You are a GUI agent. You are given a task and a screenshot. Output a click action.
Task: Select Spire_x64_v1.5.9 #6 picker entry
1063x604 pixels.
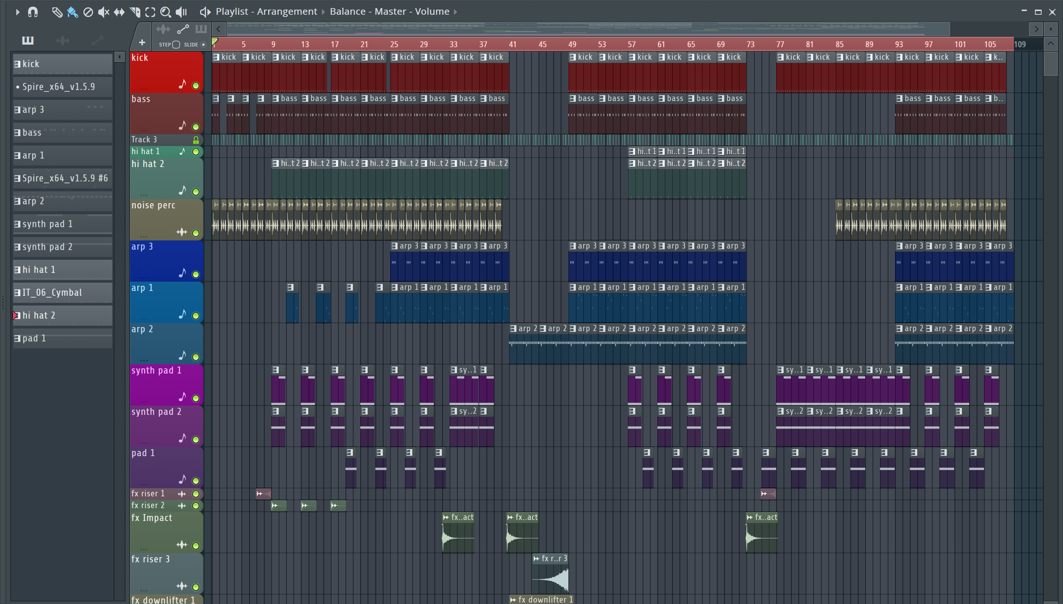[x=63, y=178]
